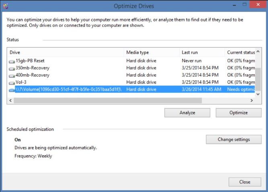Click the Optimize Drives title bar icon
This screenshot has height=192, width=268.
coord(5,5)
